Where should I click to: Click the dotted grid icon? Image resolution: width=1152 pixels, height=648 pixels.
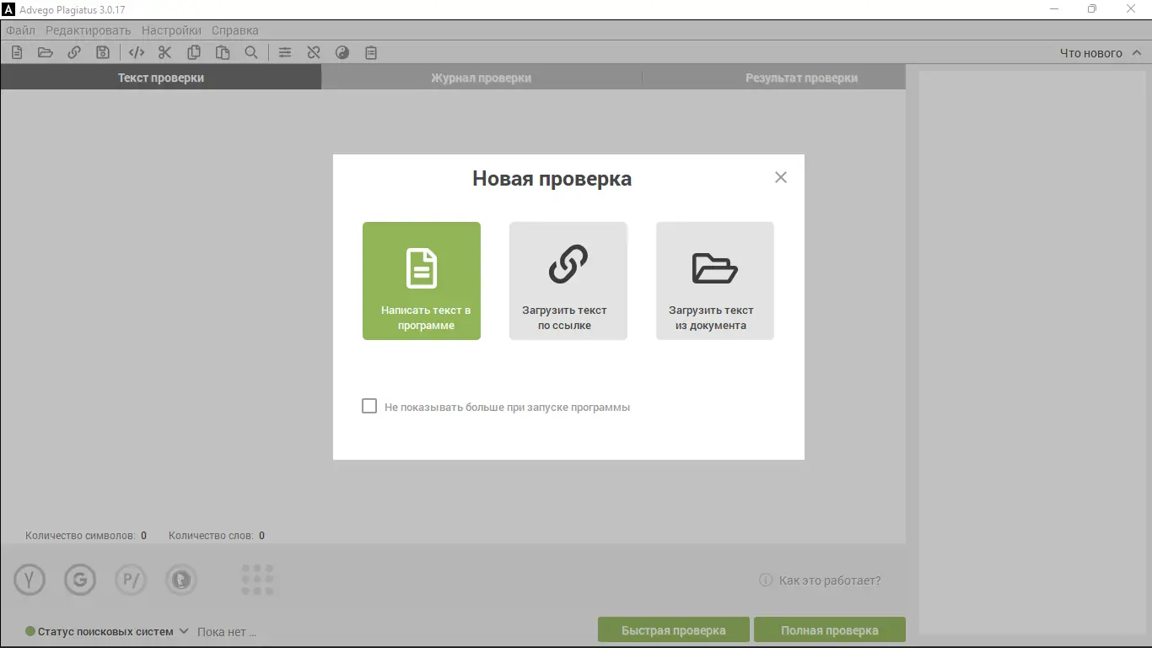[257, 580]
